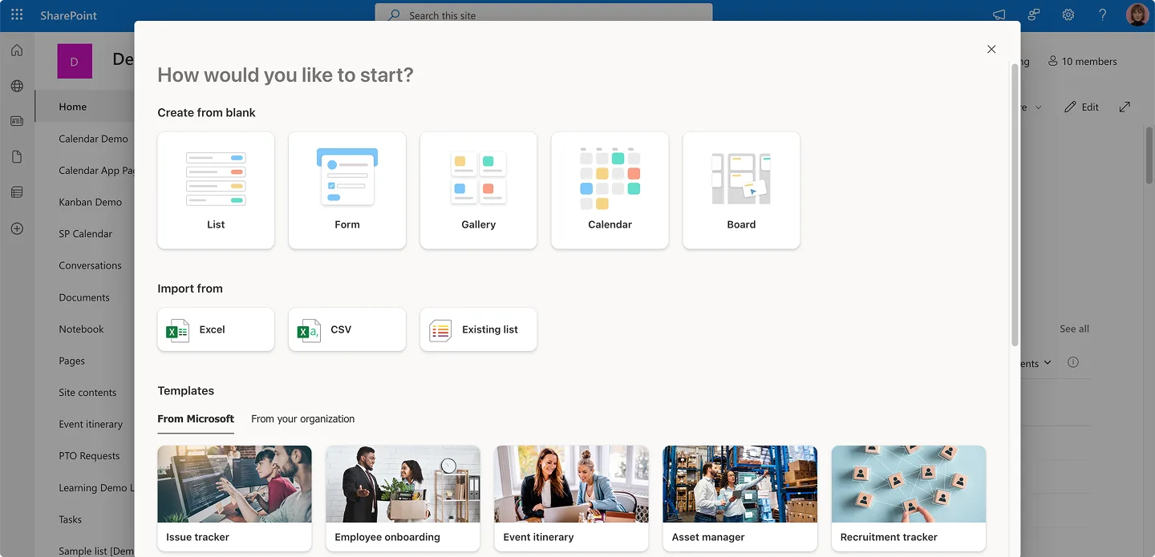Dismiss the How would you like to start dialog
Viewport: 1155px width, 557px height.
[991, 49]
